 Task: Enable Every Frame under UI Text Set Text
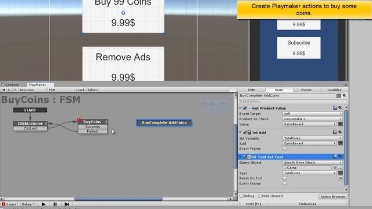pos(284,183)
